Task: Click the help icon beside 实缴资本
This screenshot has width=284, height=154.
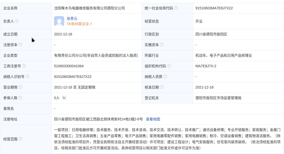Action: 162,45
